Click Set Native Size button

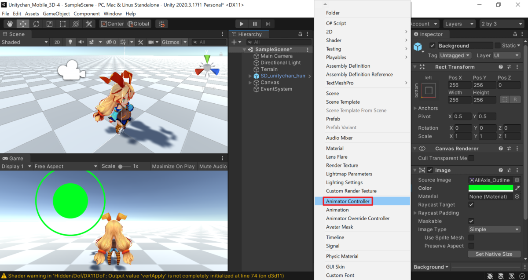click(494, 254)
